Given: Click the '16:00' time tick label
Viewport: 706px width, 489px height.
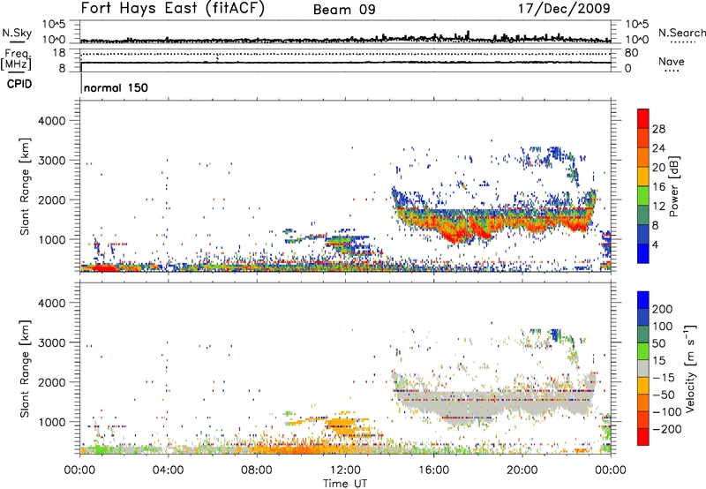Looking at the screenshot, I should [433, 470].
